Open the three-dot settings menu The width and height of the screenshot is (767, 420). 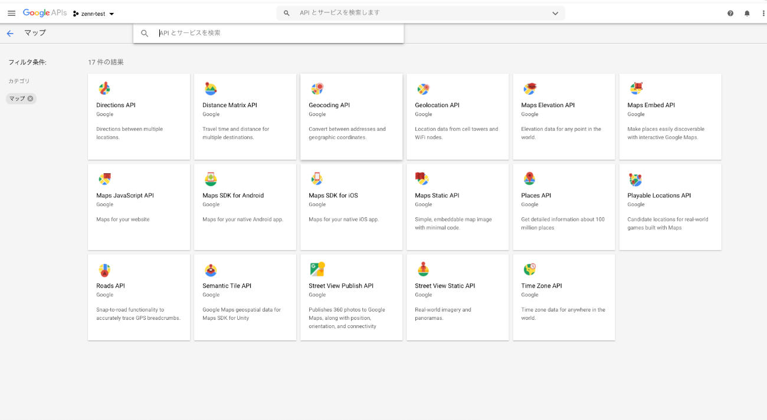coord(763,13)
